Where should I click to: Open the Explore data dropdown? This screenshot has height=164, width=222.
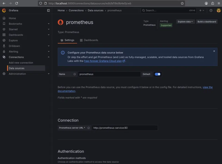pyautogui.click(x=185, y=22)
